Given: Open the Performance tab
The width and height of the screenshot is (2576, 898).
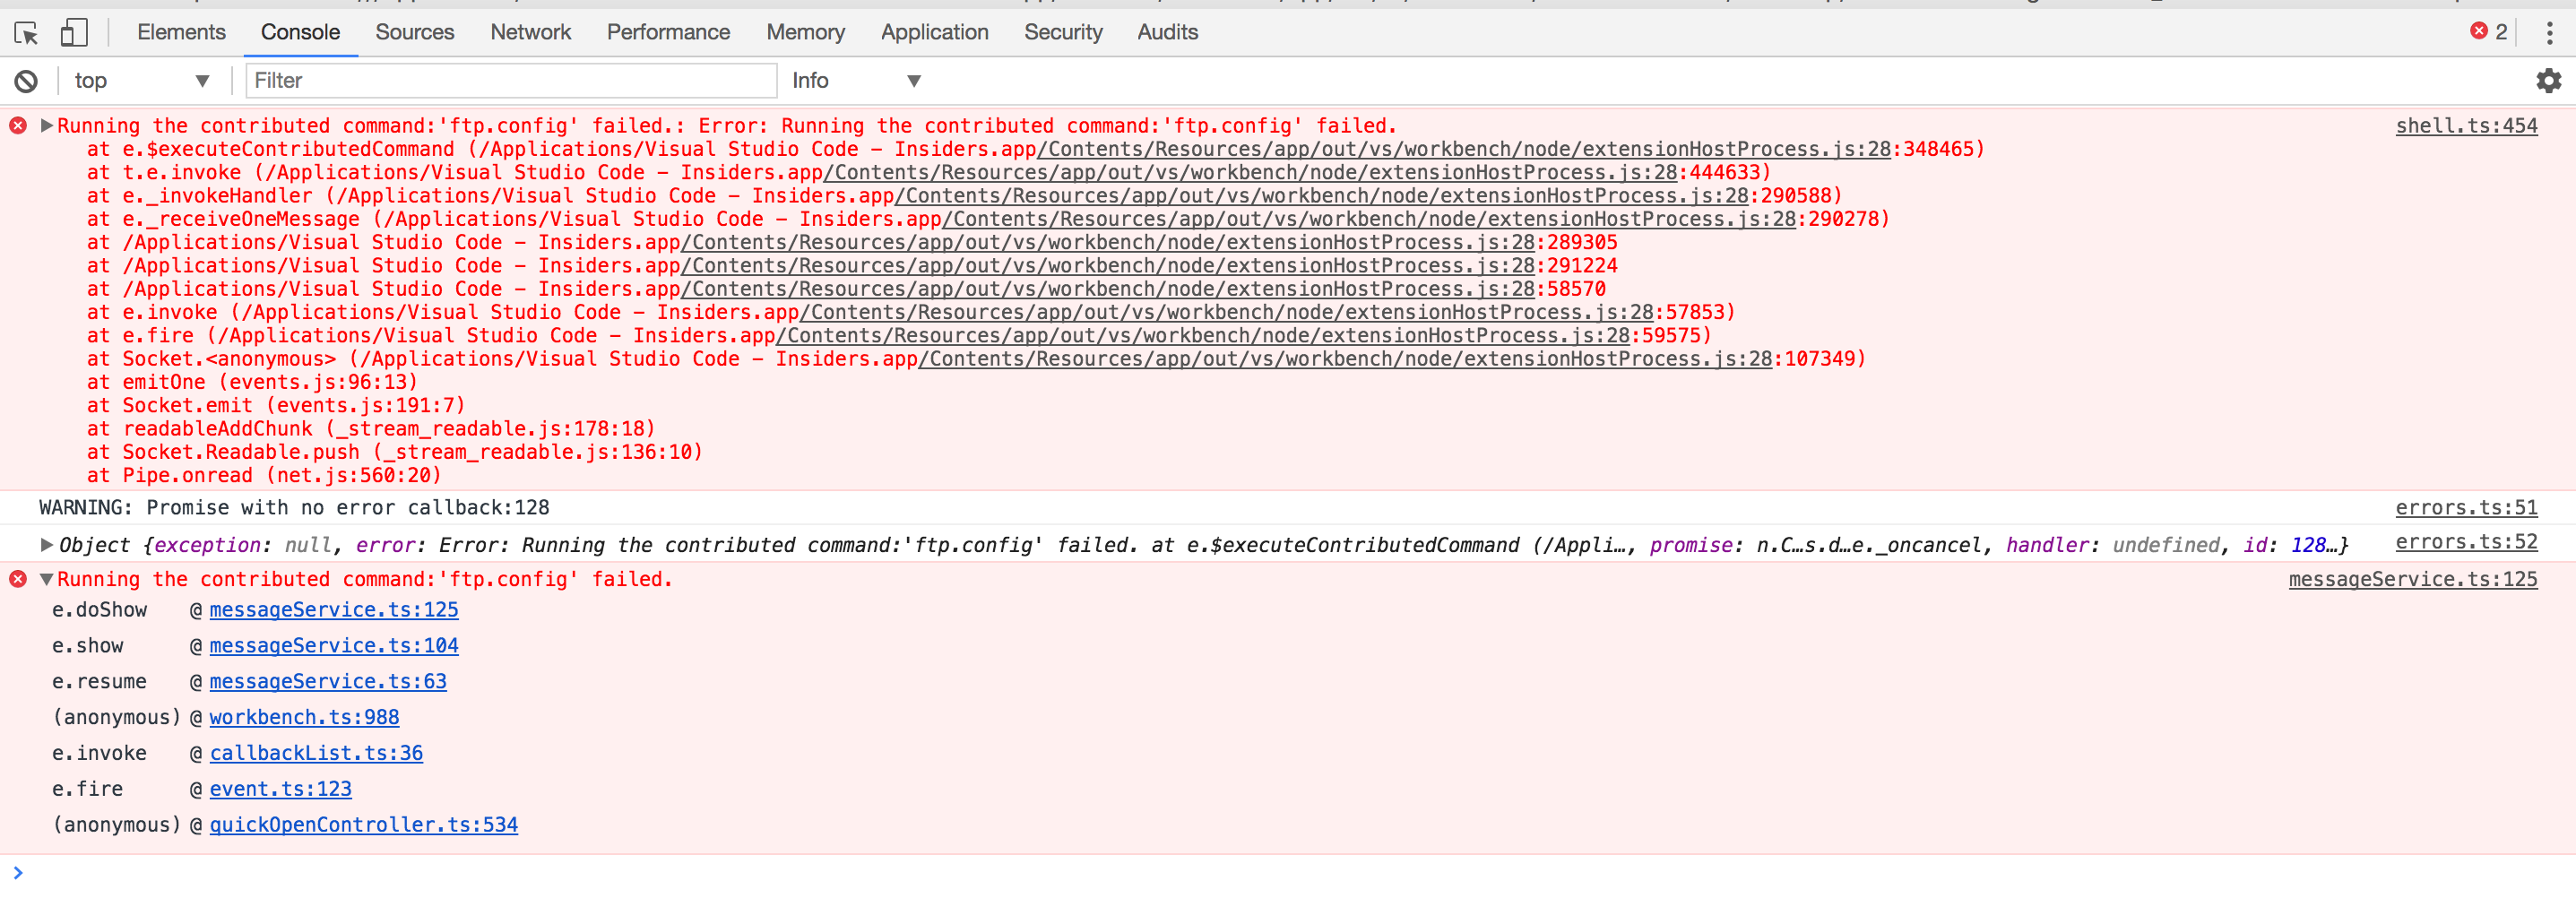Looking at the screenshot, I should point(668,32).
